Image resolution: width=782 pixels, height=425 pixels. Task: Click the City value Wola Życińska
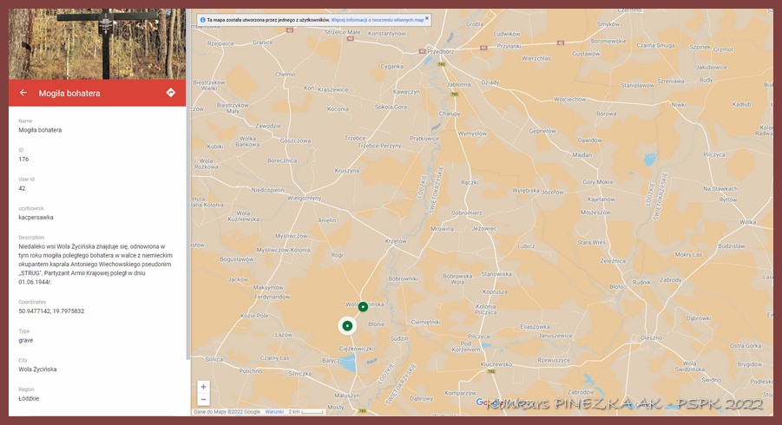tap(37, 369)
